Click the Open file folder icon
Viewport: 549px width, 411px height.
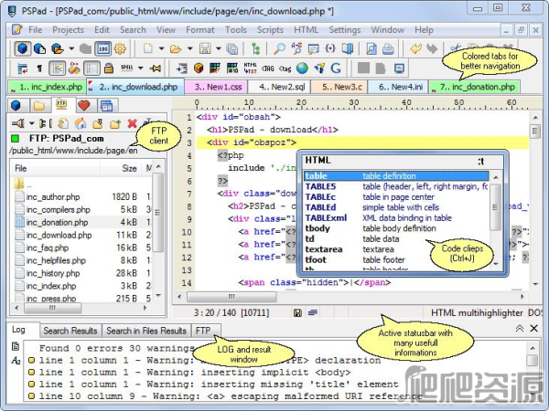[x=176, y=48]
